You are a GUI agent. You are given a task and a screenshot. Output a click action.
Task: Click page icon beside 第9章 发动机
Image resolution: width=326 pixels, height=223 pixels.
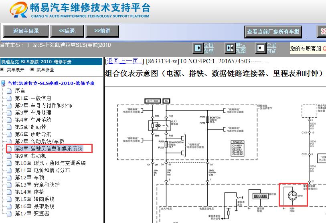(x=9, y=156)
